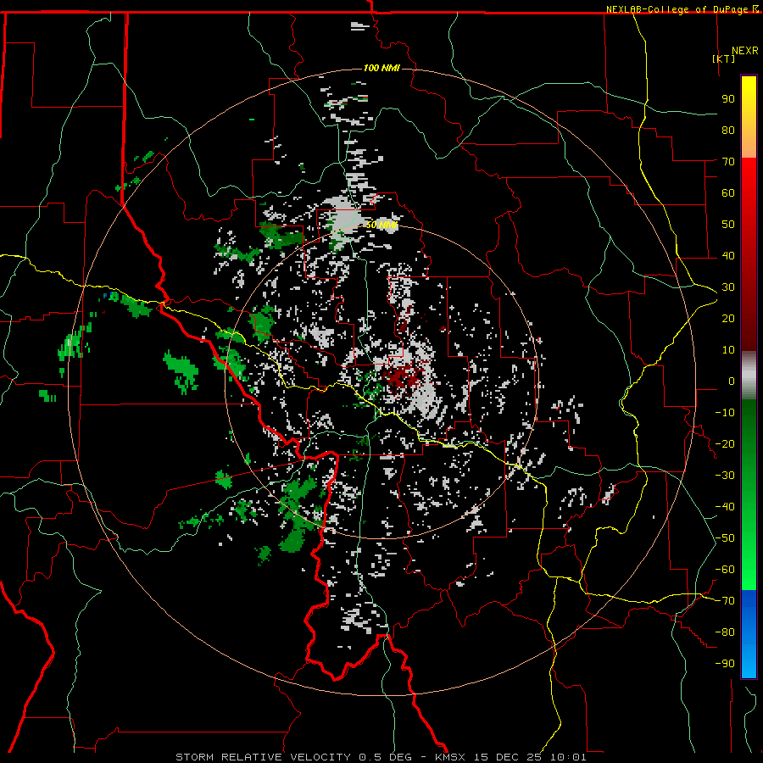
Task: Click the '70' scale label on the color bar
Action: [728, 162]
